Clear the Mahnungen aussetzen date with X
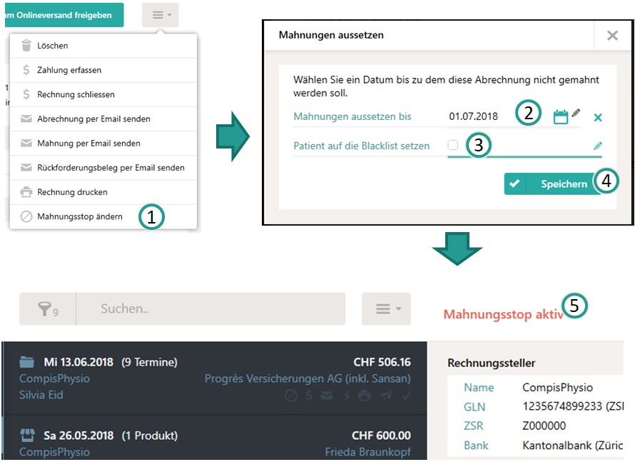 (x=598, y=118)
